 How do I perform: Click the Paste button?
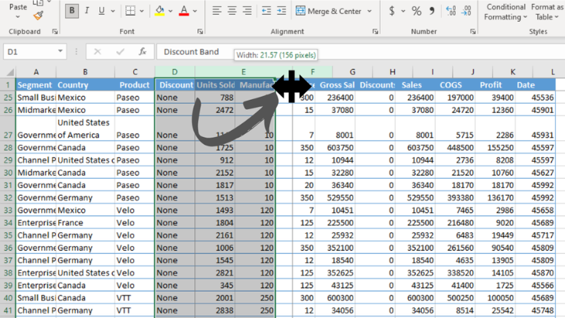click(18, 10)
